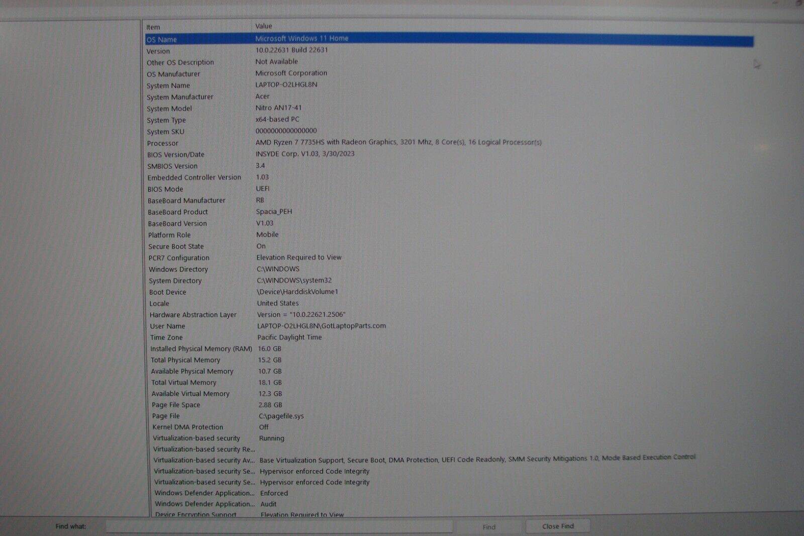Sort by the Item column header
Screen dimensions: 804x536
(153, 27)
